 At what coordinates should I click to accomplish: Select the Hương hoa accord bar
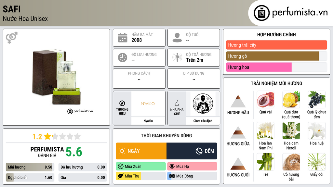pos(276,67)
